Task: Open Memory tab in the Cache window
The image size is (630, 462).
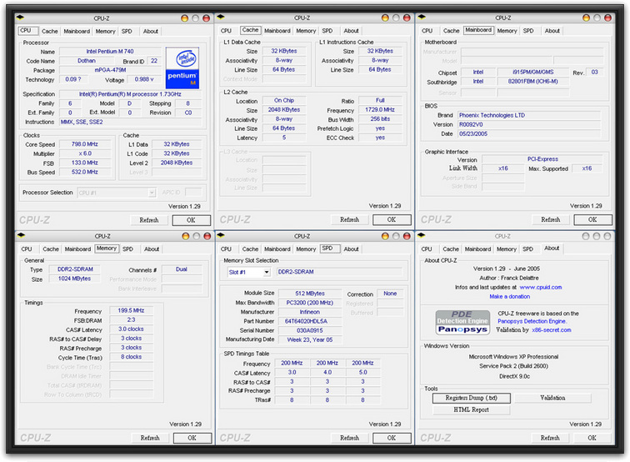Action: pyautogui.click(x=306, y=31)
